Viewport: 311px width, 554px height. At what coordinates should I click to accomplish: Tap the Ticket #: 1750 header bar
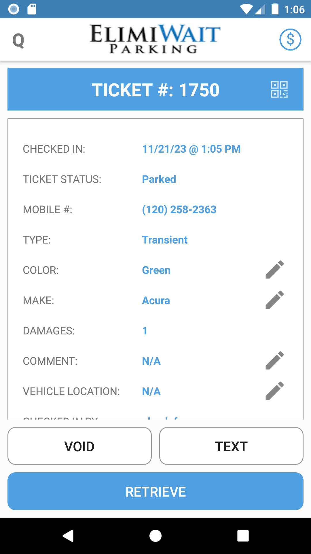click(x=155, y=89)
